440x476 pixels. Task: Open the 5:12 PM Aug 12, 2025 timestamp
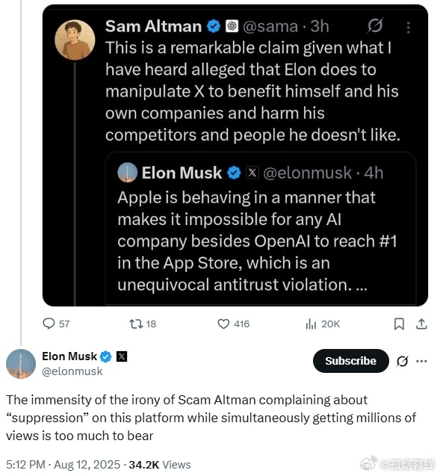pyautogui.click(x=63, y=465)
